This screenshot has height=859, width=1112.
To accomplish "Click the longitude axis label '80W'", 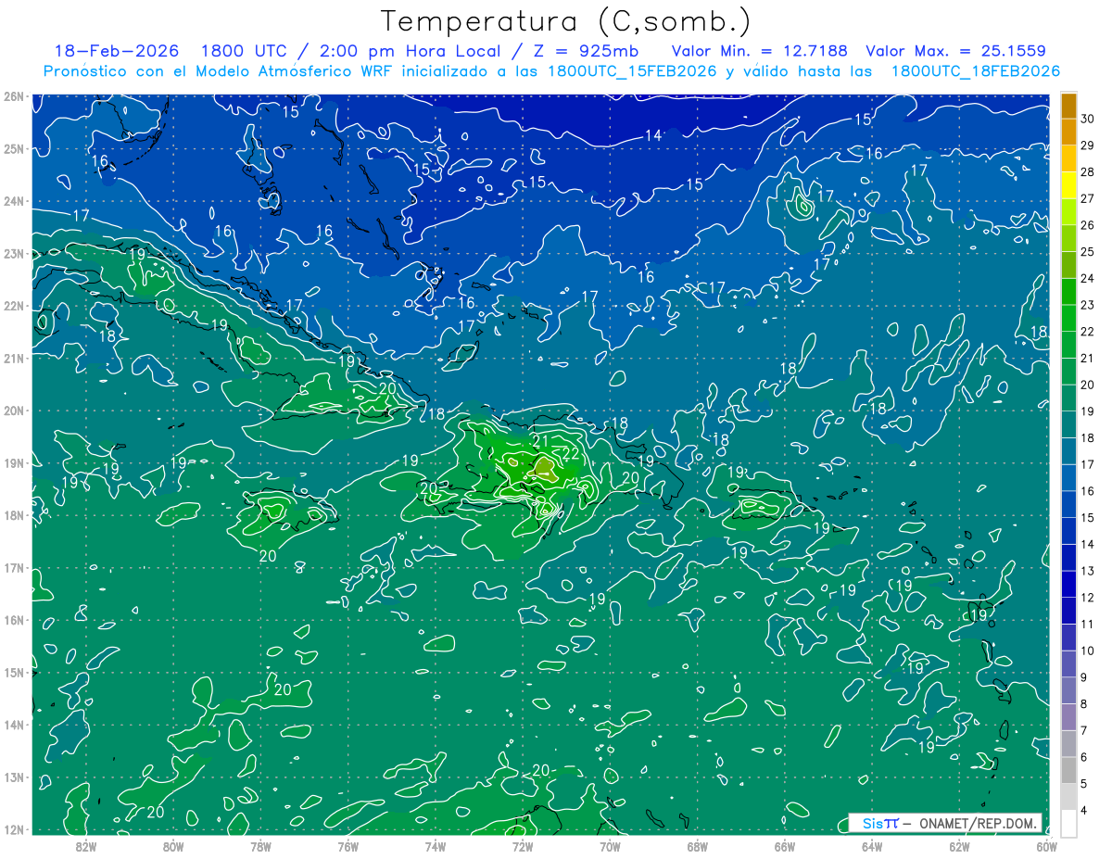I will (172, 846).
